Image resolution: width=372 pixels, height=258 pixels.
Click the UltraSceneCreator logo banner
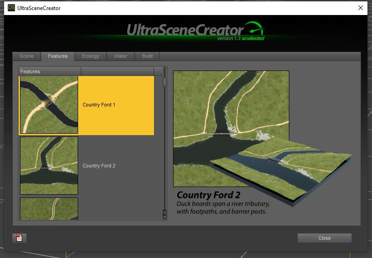[196, 31]
